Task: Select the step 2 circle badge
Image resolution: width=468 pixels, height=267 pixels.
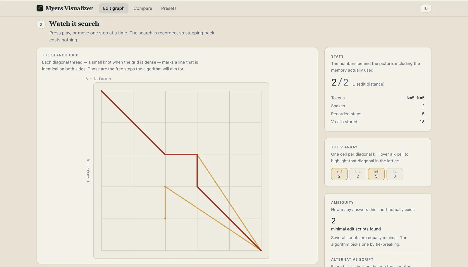Action: 41,25
